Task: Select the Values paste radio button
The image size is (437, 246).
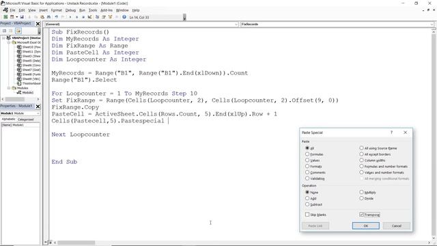Action: tap(307, 160)
